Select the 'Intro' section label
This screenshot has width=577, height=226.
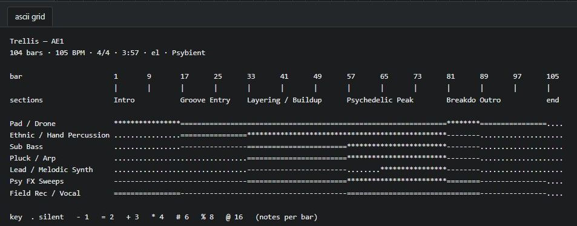[124, 100]
